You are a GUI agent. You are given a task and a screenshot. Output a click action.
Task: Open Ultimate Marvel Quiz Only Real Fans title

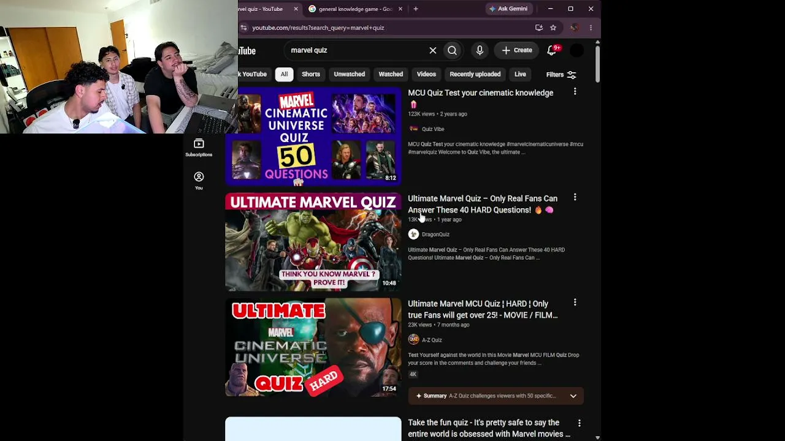click(x=483, y=204)
